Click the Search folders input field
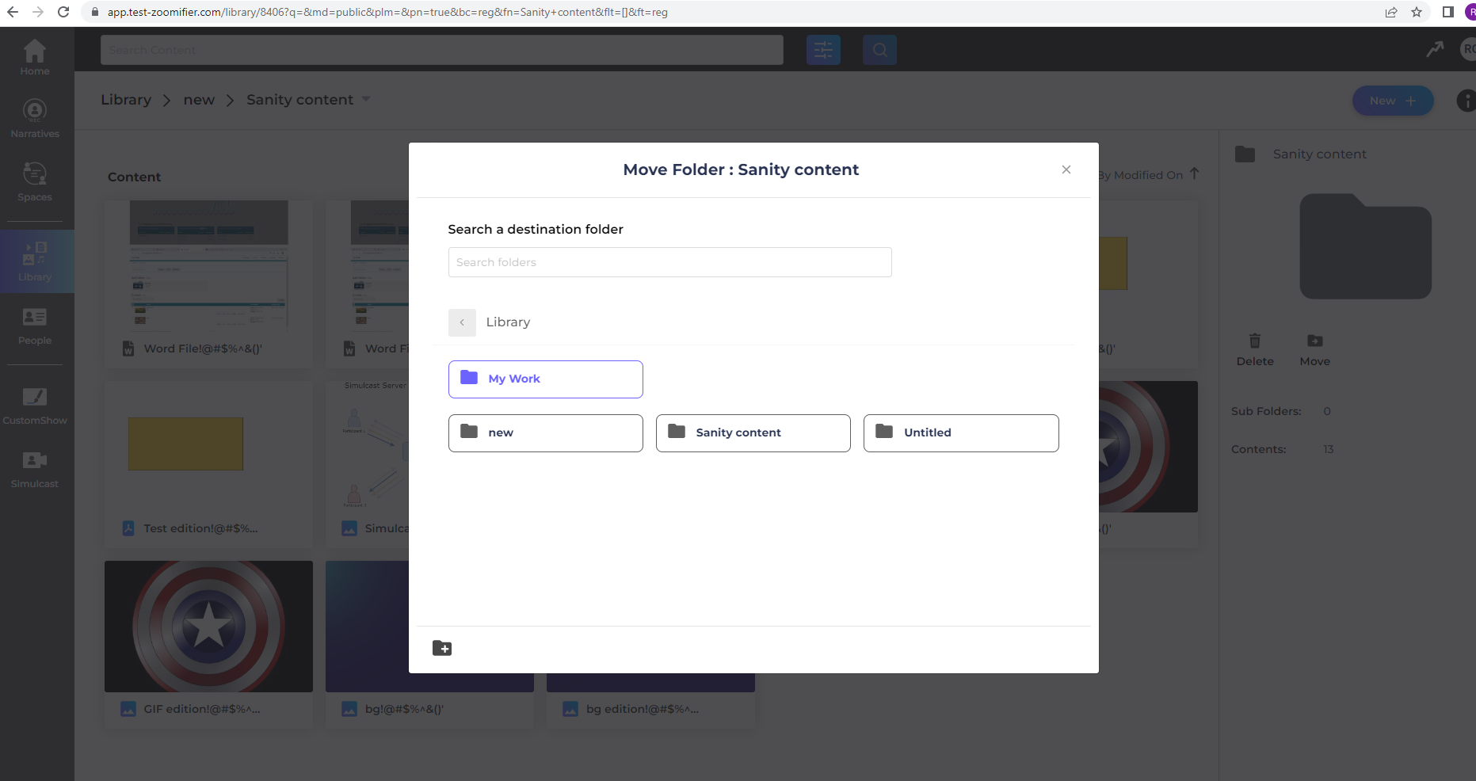The height and width of the screenshot is (781, 1476). coord(669,262)
